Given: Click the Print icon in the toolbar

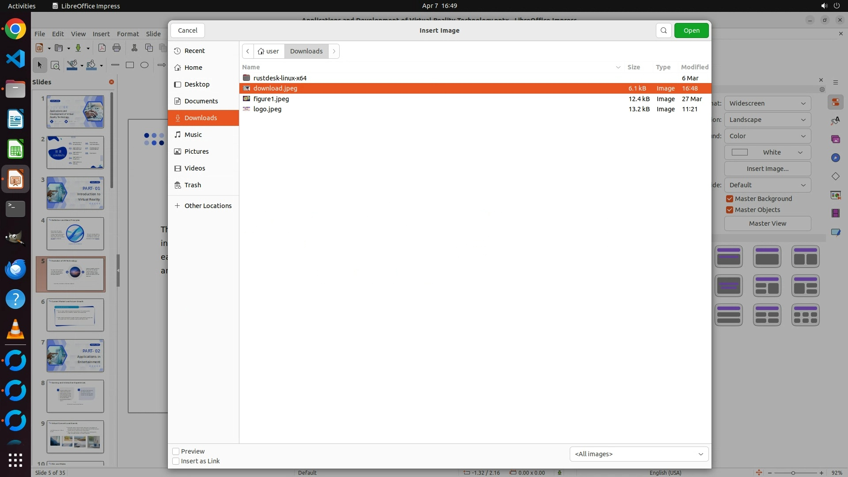Looking at the screenshot, I should pyautogui.click(x=117, y=48).
